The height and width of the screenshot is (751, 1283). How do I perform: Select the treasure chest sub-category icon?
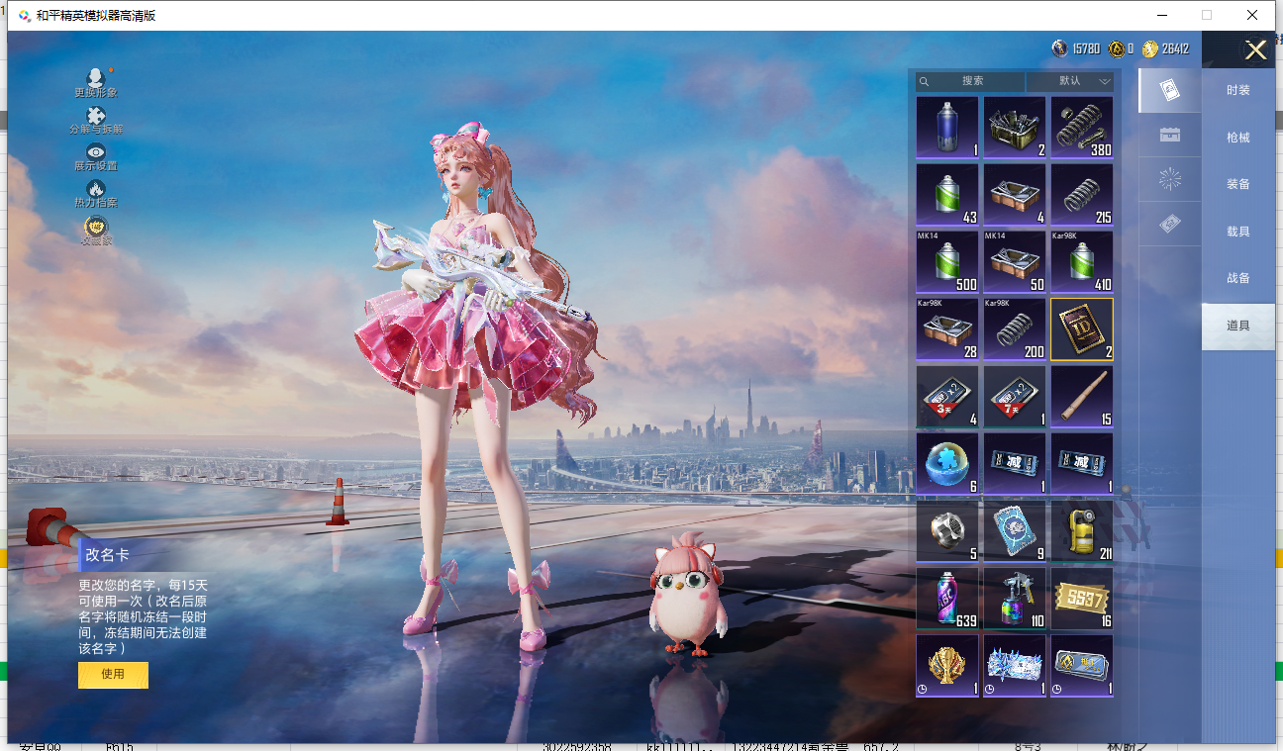(1169, 135)
